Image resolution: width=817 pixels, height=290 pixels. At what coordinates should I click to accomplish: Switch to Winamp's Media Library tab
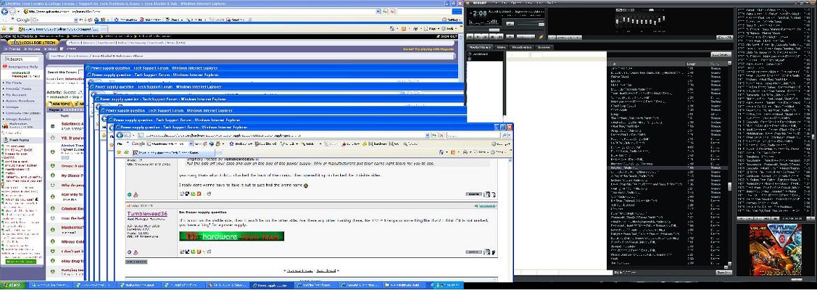[480, 47]
